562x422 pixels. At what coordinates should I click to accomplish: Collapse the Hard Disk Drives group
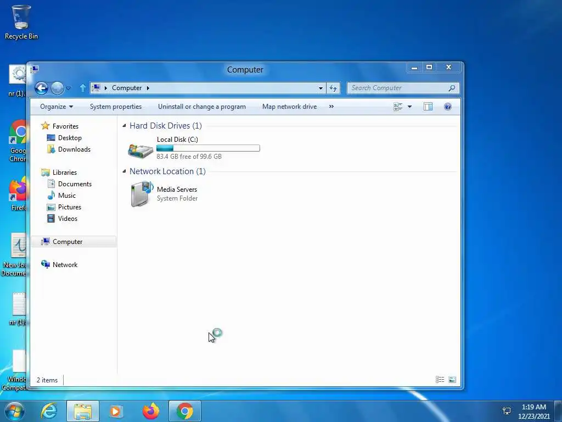124,126
